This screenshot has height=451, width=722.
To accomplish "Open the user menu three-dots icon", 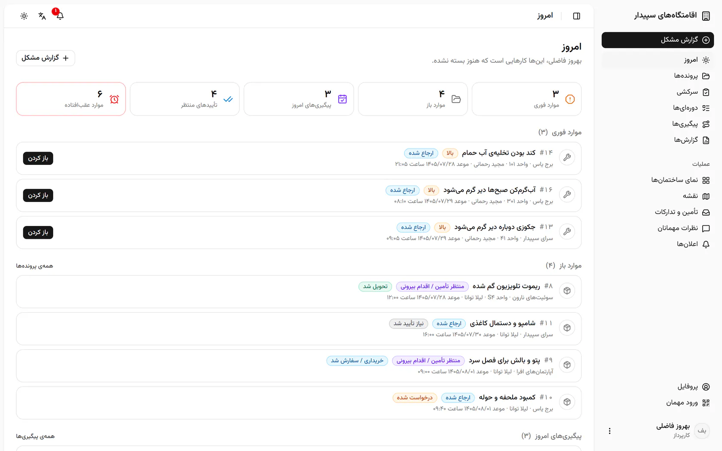I will (x=609, y=431).
